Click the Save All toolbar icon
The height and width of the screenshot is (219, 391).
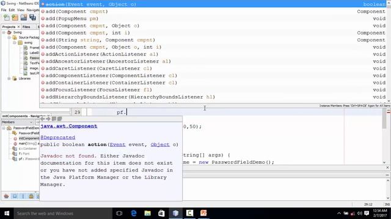point(32,18)
